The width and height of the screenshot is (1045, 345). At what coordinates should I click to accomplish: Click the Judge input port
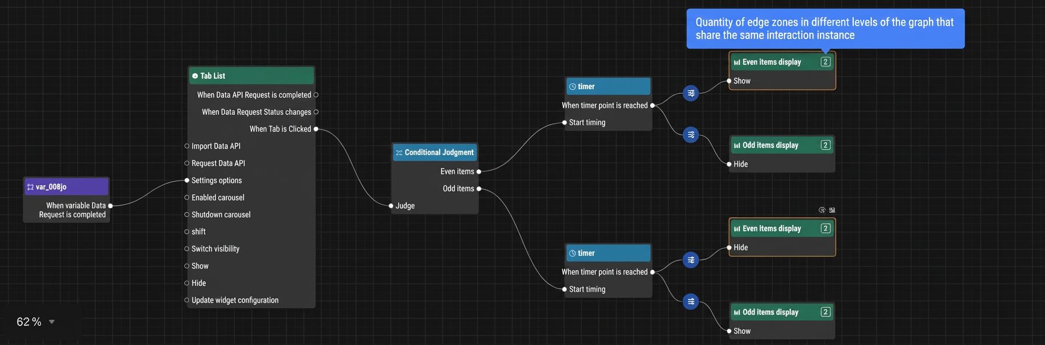391,206
